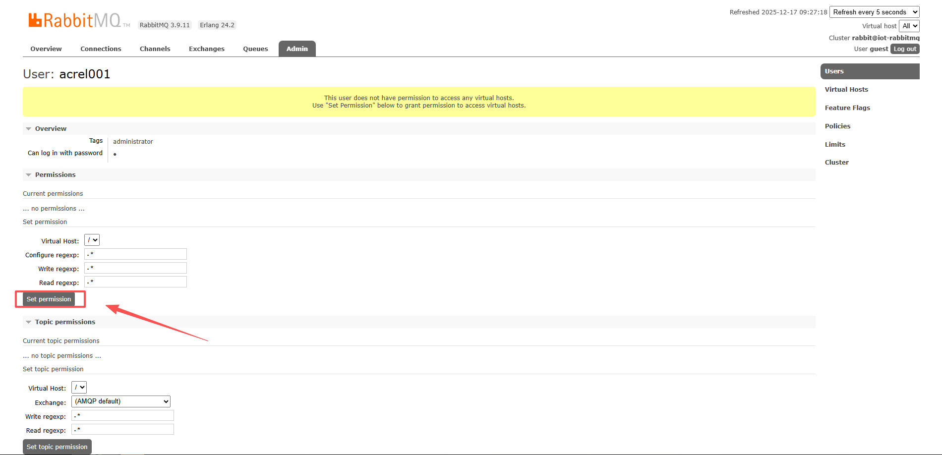Open Feature Flags in the sidebar
Viewport: 942px width, 455px height.
847,108
